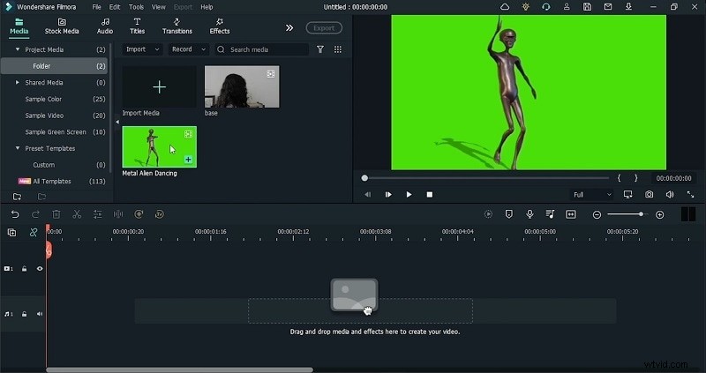Open the Audio Mixer icon
706x373 pixels.
[x=550, y=214]
